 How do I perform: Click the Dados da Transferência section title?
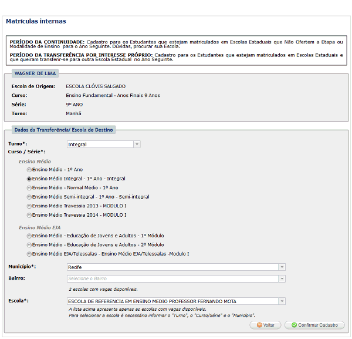coord(64,129)
